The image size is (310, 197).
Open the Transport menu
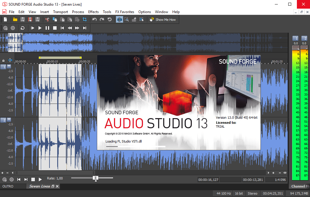(61, 12)
